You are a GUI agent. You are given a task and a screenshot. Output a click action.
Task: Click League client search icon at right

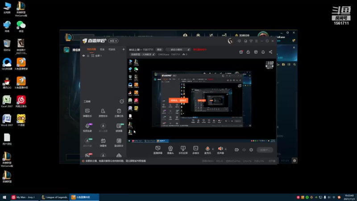tap(295, 64)
